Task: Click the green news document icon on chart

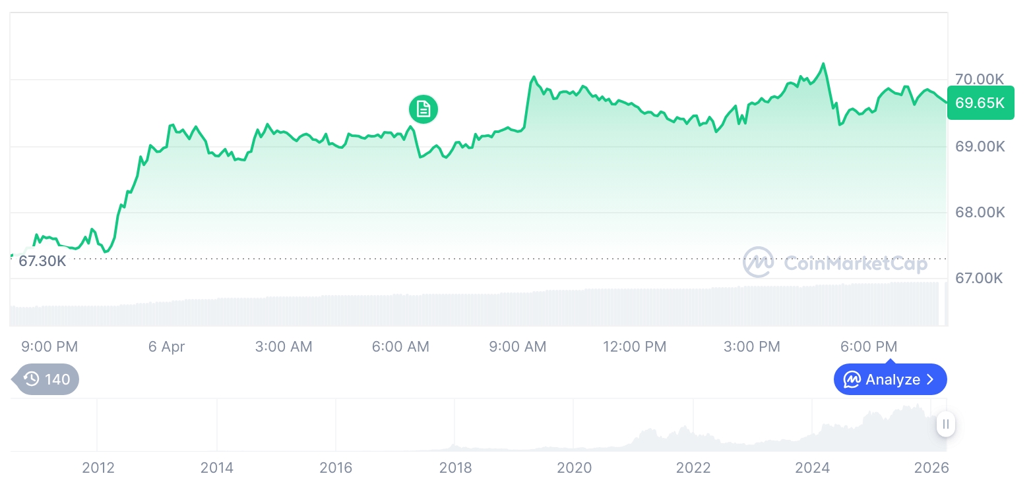Action: pos(423,109)
